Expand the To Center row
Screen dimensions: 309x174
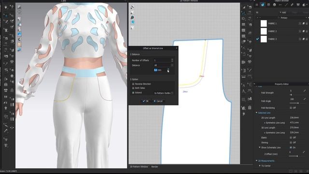(260, 166)
